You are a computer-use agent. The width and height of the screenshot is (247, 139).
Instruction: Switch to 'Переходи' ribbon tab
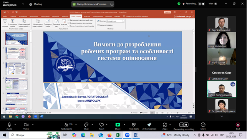[x=56, y=17]
